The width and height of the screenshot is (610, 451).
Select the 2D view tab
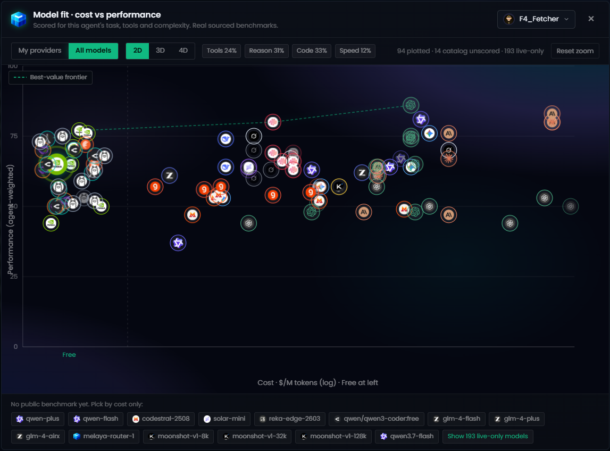point(137,51)
